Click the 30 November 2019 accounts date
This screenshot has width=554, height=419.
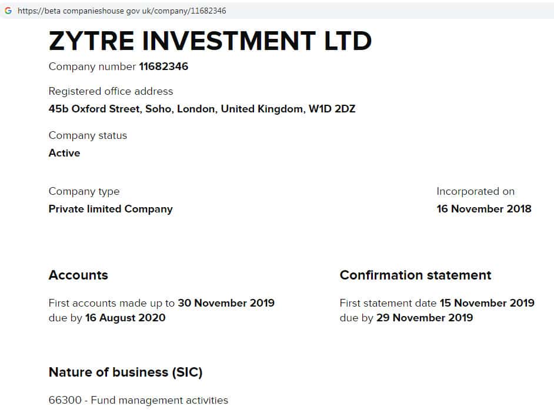[x=226, y=303]
